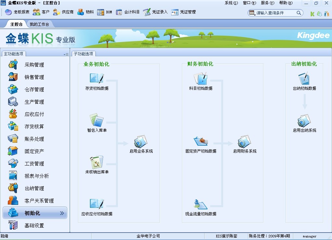Click the orange figure icon top right
The height and width of the screenshot is (240, 332).
pyautogui.click(x=326, y=14)
